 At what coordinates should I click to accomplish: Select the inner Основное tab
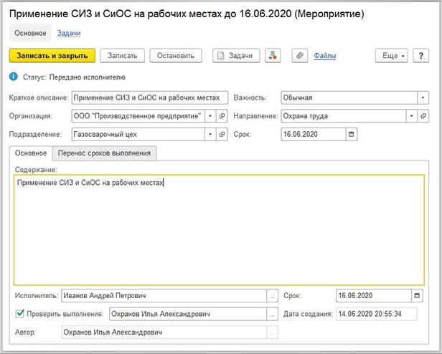point(31,153)
